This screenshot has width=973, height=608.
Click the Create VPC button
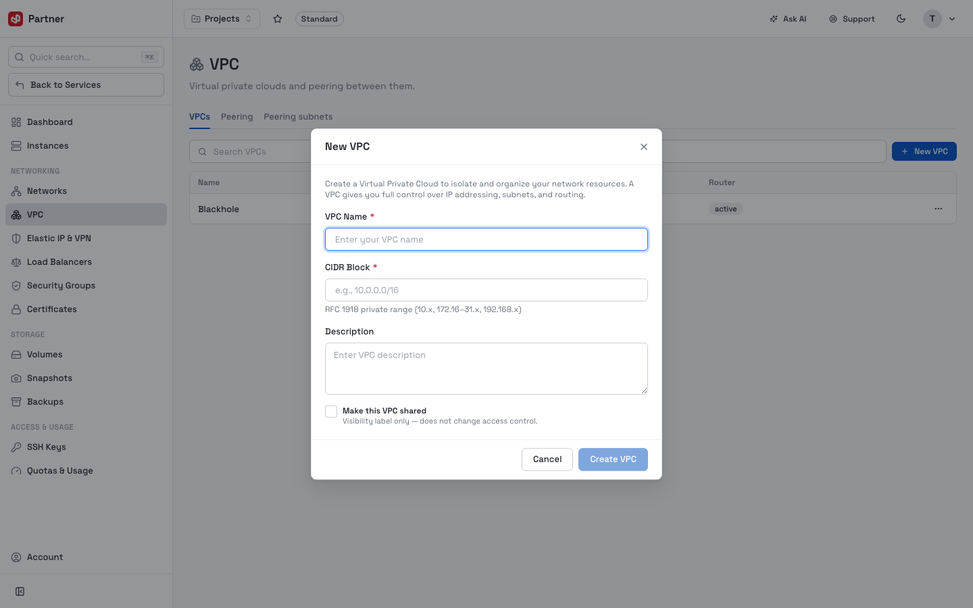(613, 459)
